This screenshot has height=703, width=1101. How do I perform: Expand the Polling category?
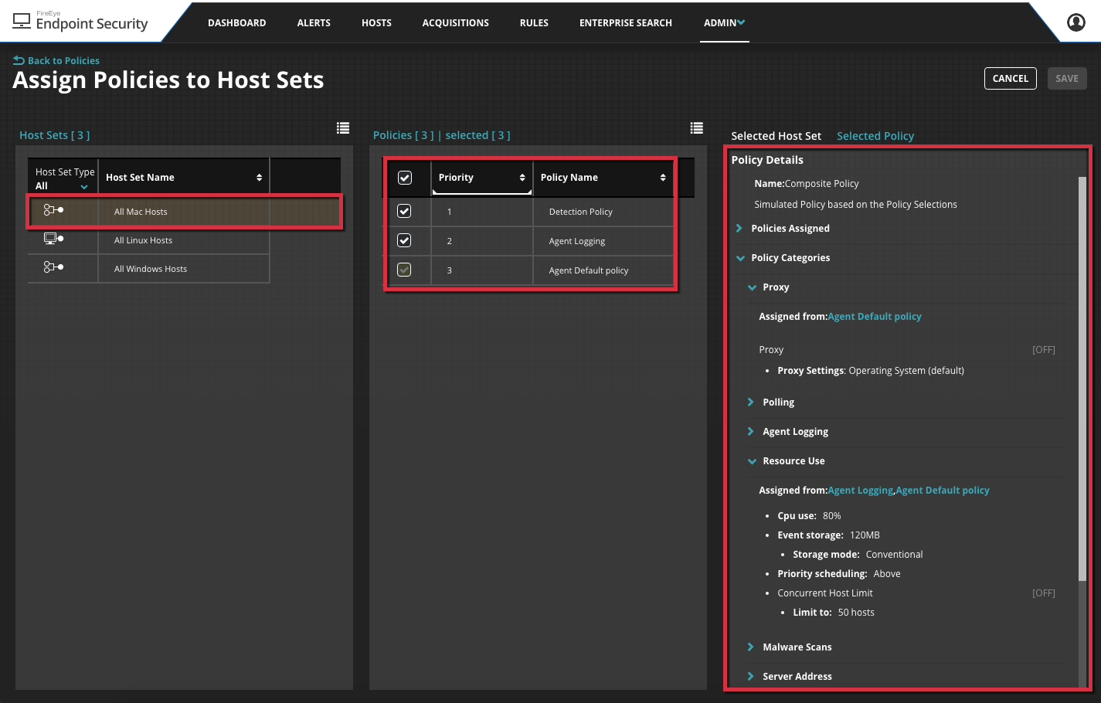coord(750,402)
